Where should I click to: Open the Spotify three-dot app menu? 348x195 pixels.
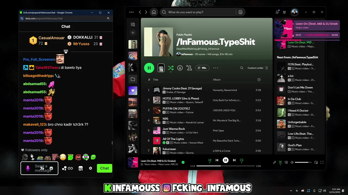131,12
